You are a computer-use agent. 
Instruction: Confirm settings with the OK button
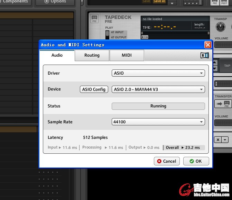(196, 161)
